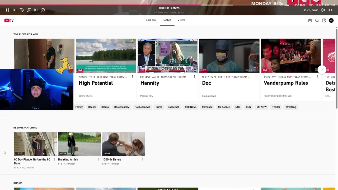Select the CNN chip
The image size is (338, 190).
point(248,107)
